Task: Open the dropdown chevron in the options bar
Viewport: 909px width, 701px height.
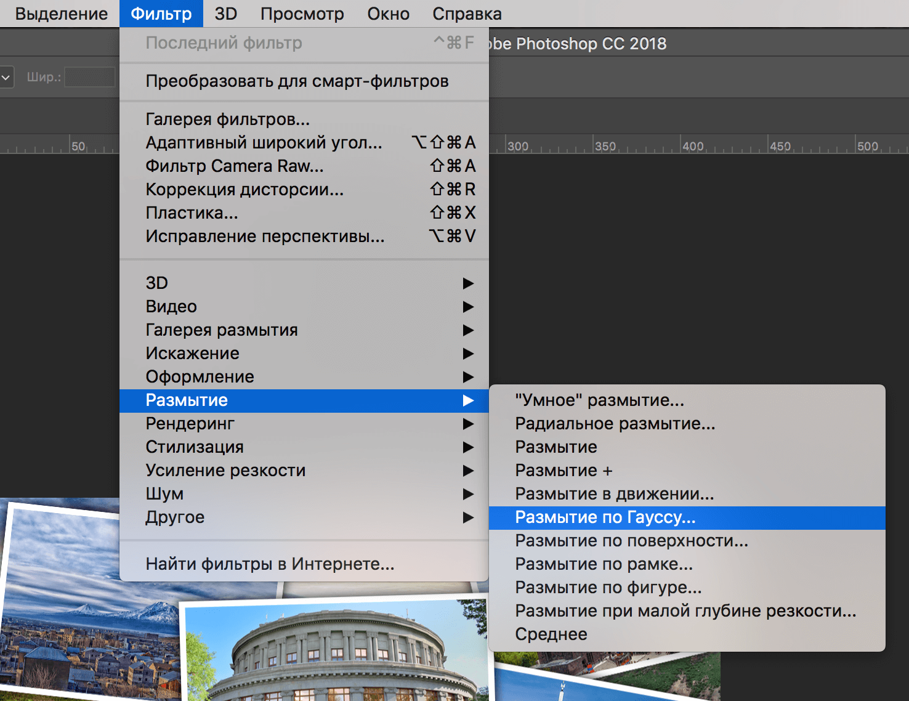Action: [x=6, y=76]
